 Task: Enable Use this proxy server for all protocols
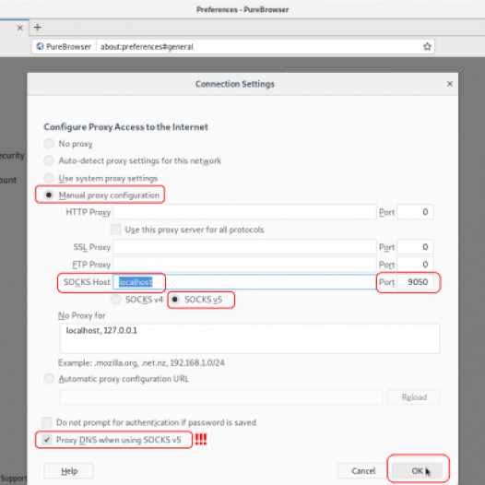coord(115,230)
